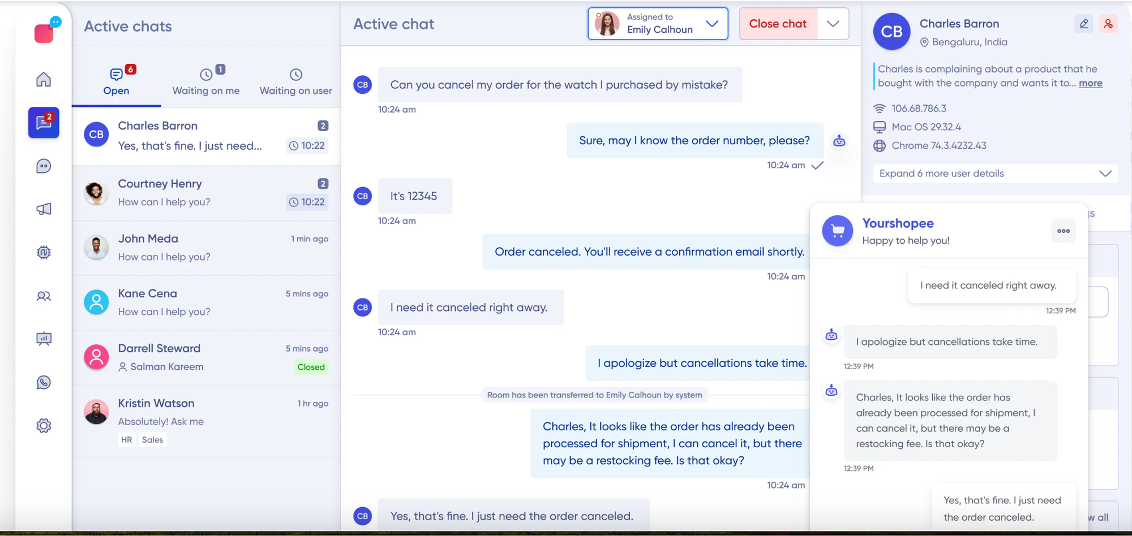This screenshot has width=1132, height=536.
Task: Open the Home icon in sidebar
Action: coord(44,80)
